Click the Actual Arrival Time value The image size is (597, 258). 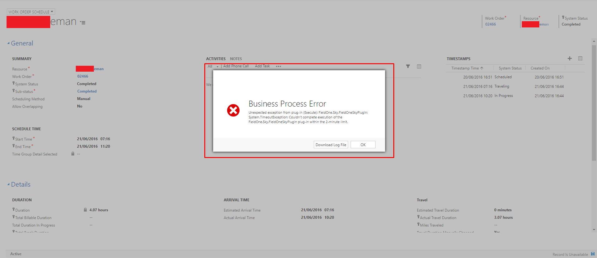click(x=318, y=217)
